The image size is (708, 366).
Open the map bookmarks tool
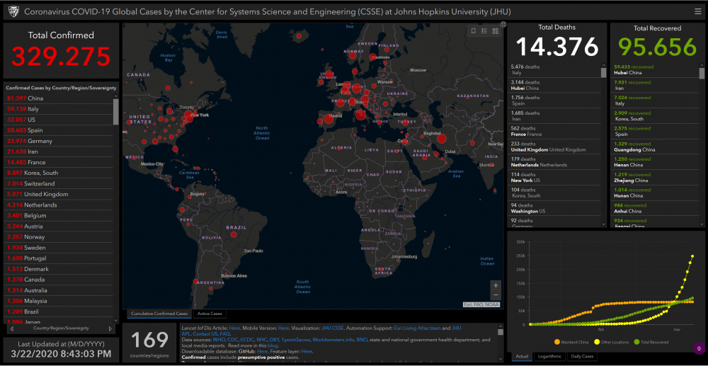point(474,30)
